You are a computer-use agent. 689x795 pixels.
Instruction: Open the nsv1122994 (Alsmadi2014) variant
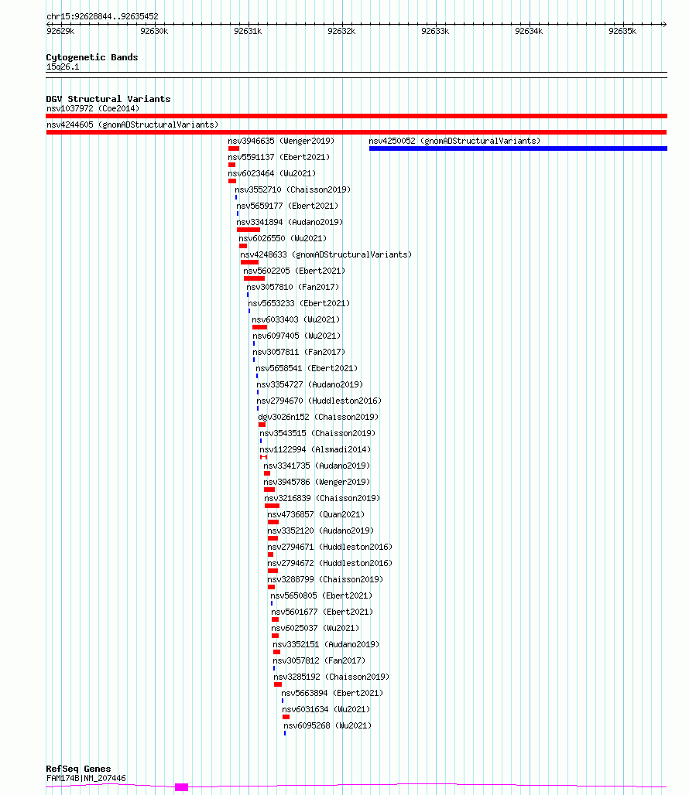[315, 449]
